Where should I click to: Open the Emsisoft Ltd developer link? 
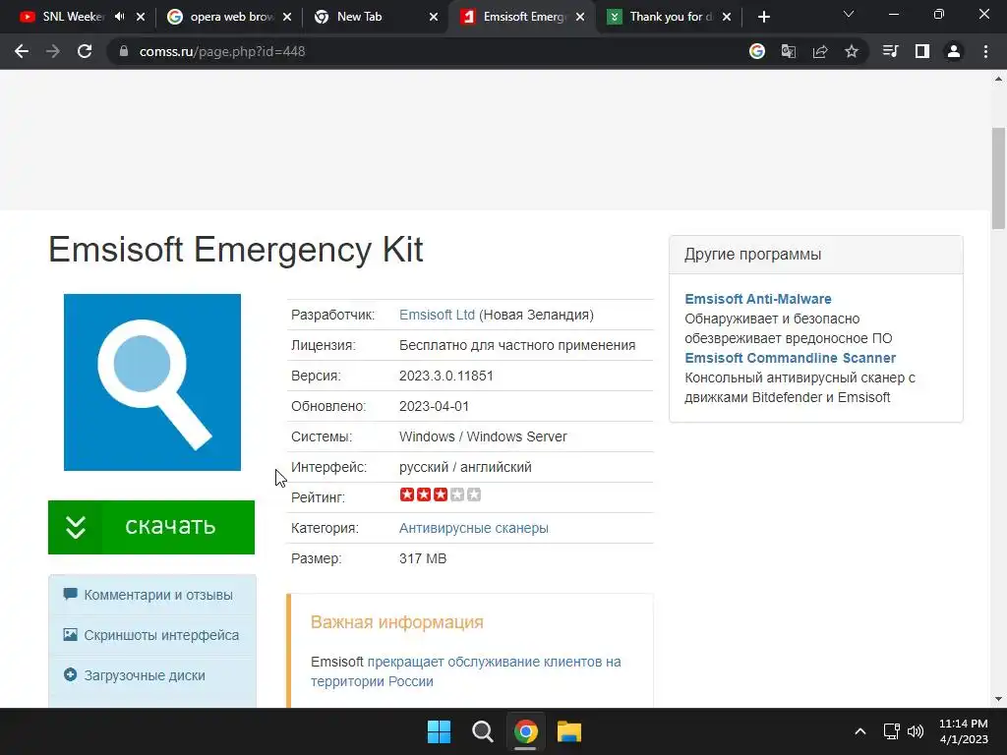point(437,315)
